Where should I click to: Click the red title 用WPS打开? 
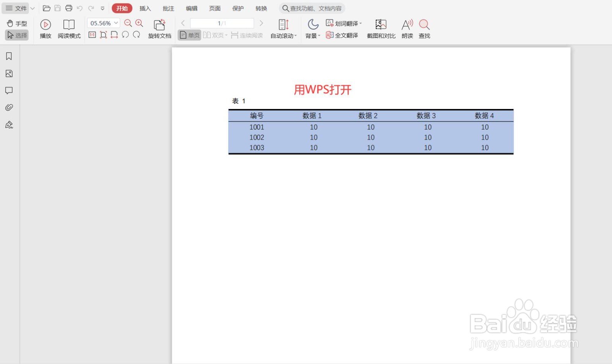[322, 90]
